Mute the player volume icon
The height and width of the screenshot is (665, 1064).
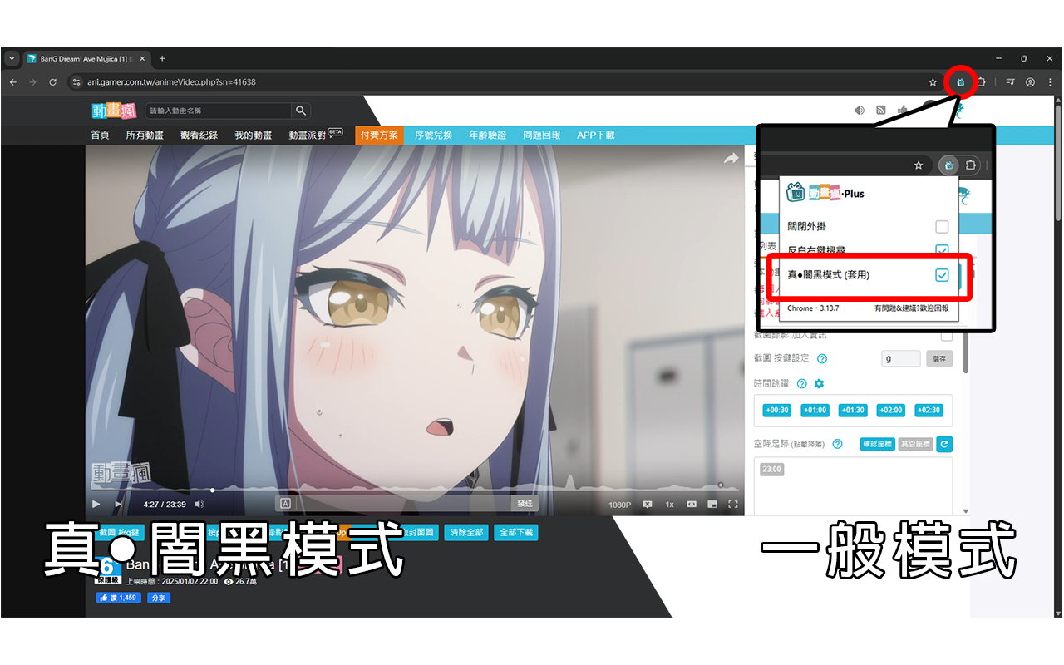199,503
